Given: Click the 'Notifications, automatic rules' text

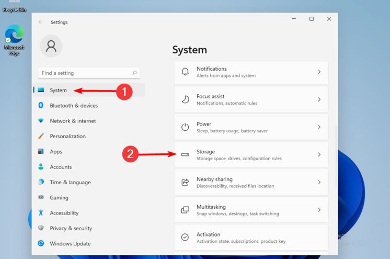Looking at the screenshot, I should point(227,103).
